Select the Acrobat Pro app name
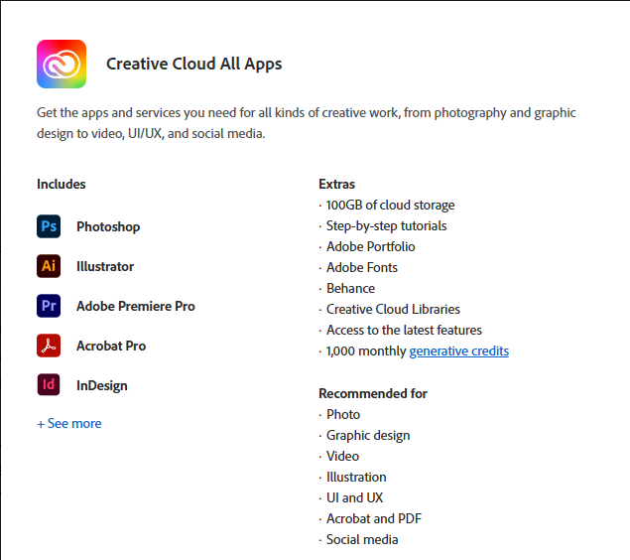The width and height of the screenshot is (630, 560). [x=111, y=347]
